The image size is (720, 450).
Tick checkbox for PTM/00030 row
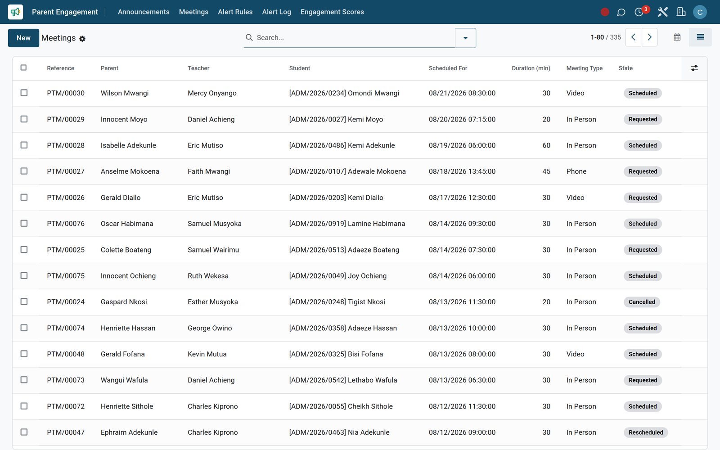[24, 93]
